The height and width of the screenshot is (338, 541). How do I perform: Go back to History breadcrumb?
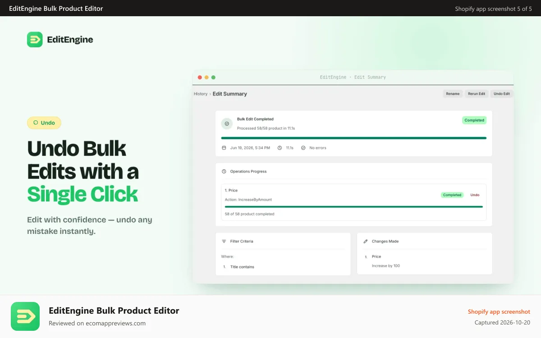click(x=201, y=94)
